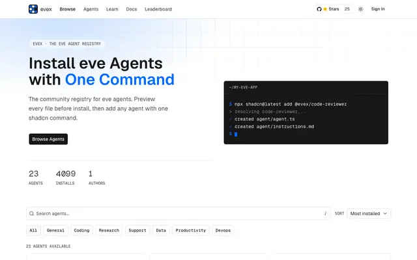Select the General category filter
Viewport: 417px width, 260px height.
[55, 230]
